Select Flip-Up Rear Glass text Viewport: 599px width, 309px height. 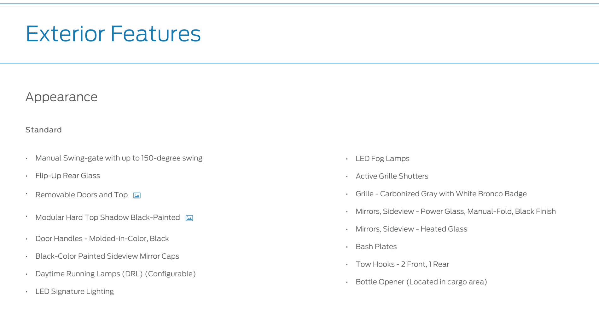67,176
